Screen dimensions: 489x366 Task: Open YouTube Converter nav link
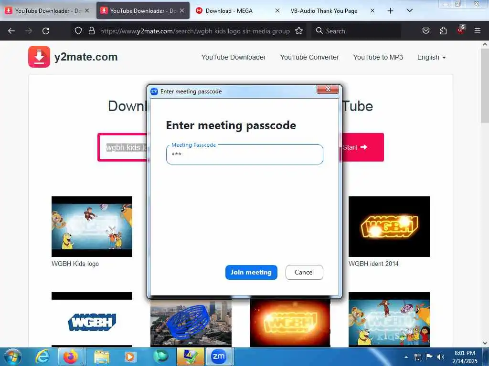click(x=309, y=57)
